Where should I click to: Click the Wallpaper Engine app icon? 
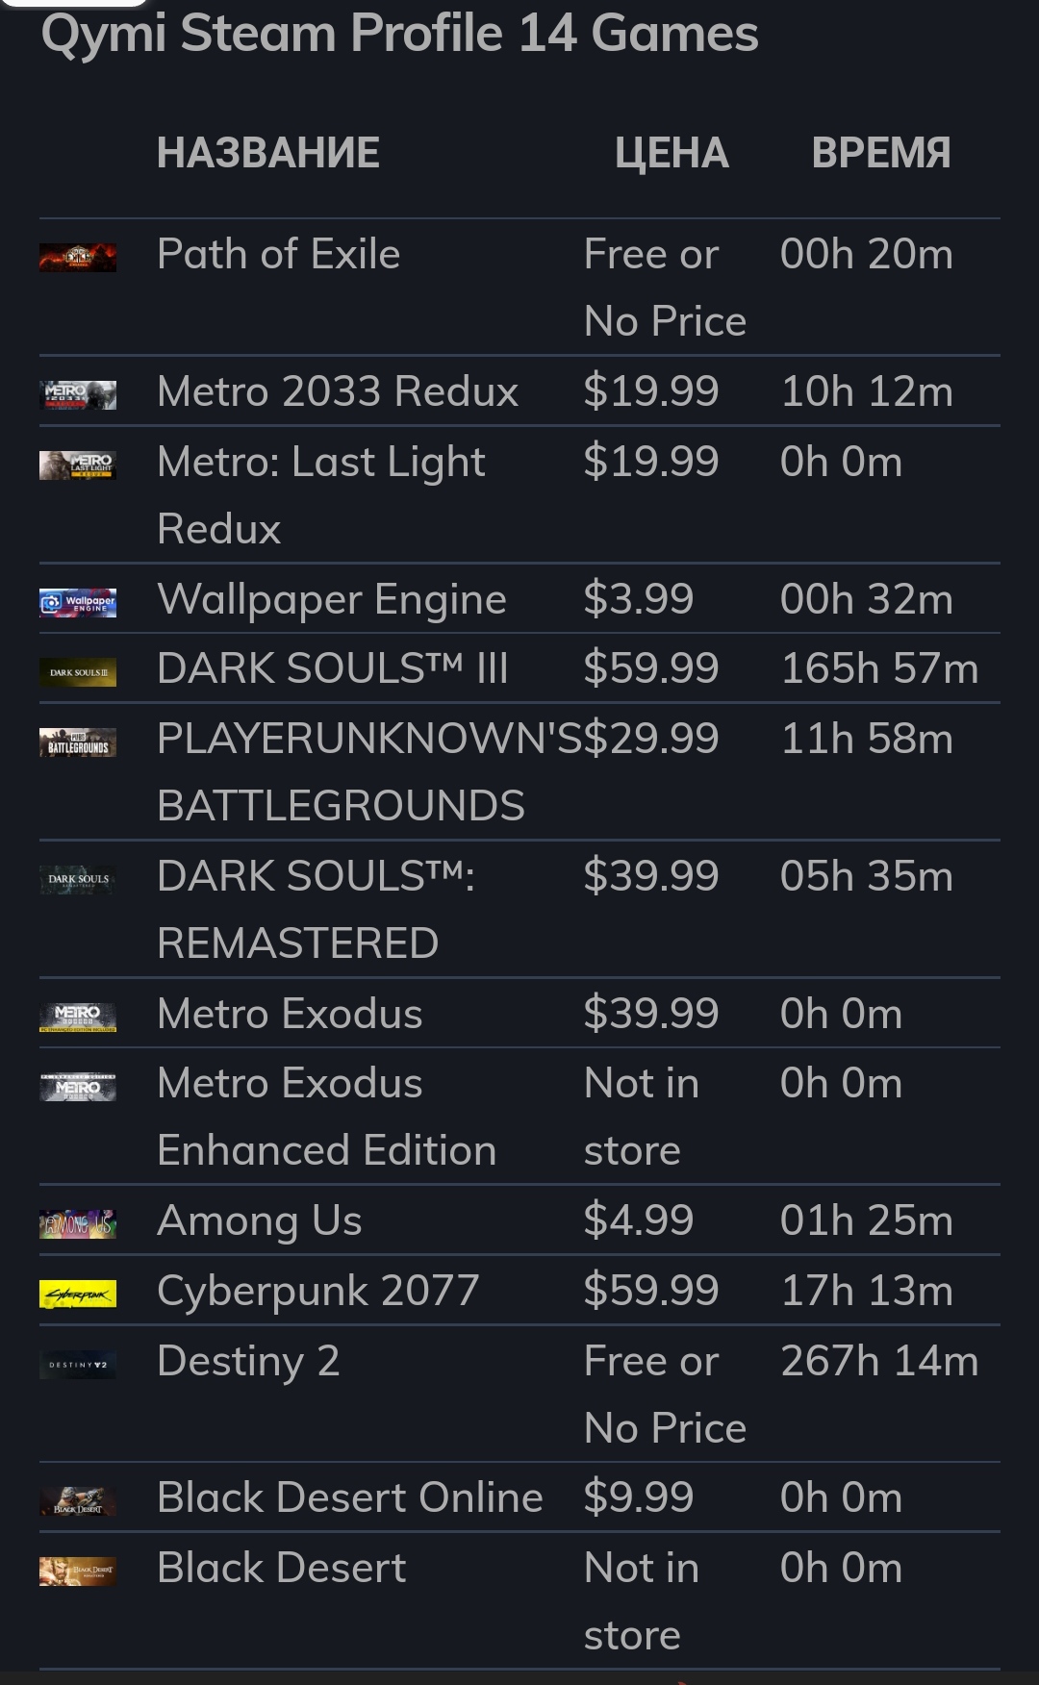pos(78,603)
